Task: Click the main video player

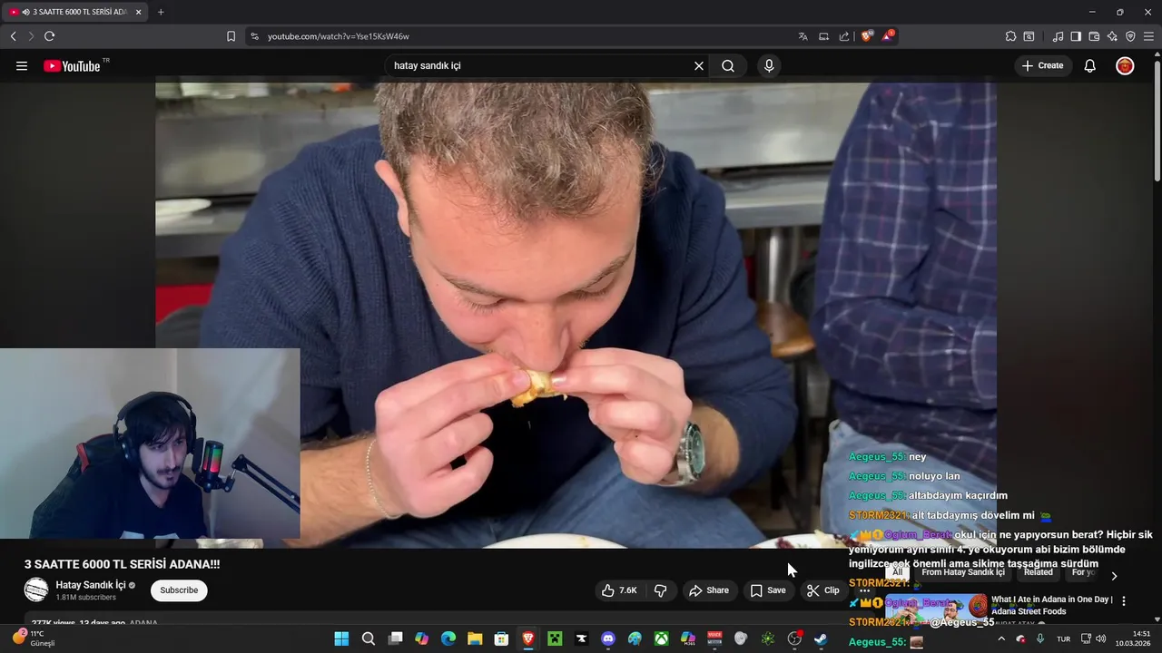Action: [x=576, y=316]
